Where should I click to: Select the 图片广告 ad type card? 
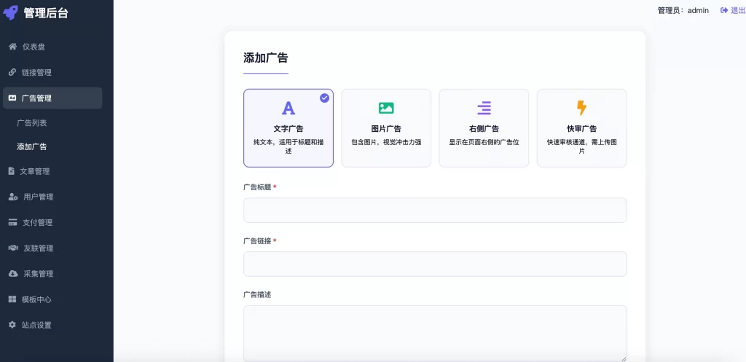pos(386,128)
